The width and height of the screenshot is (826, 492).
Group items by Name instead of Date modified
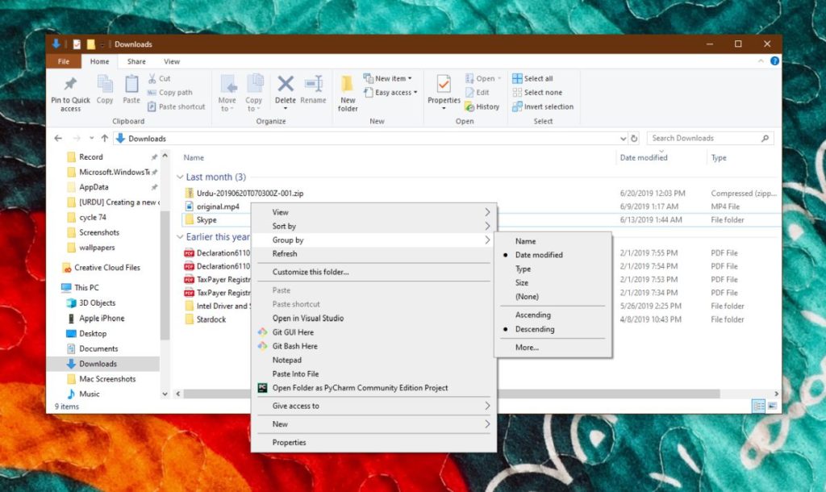(x=525, y=240)
